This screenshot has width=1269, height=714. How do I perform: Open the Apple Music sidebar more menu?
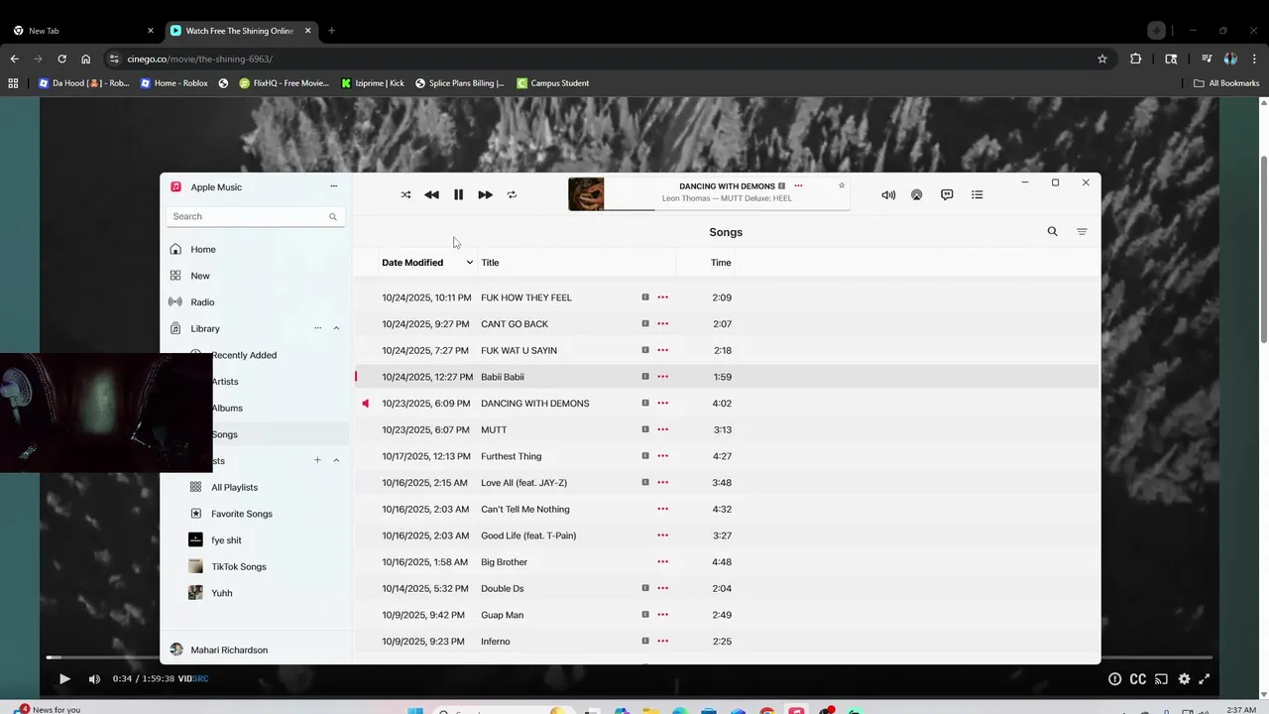333,186
